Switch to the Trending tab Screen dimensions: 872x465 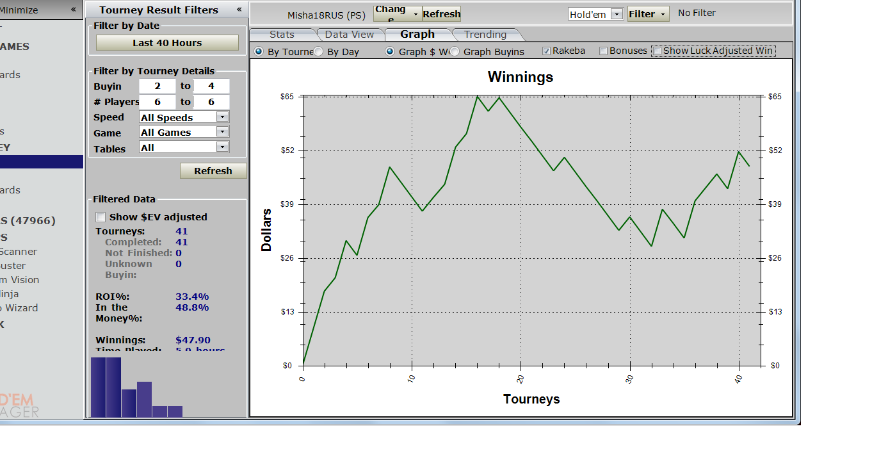[x=485, y=35]
